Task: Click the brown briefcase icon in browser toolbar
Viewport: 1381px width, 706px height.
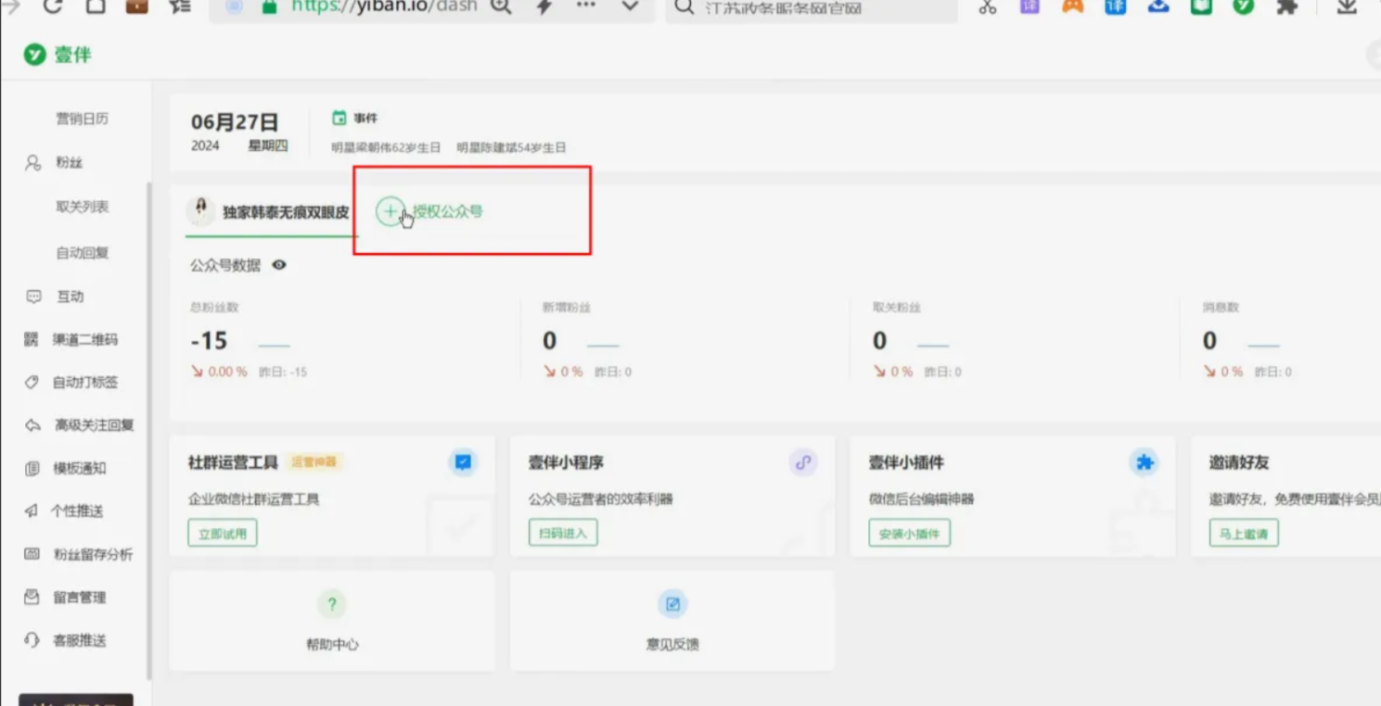Action: pos(136,6)
